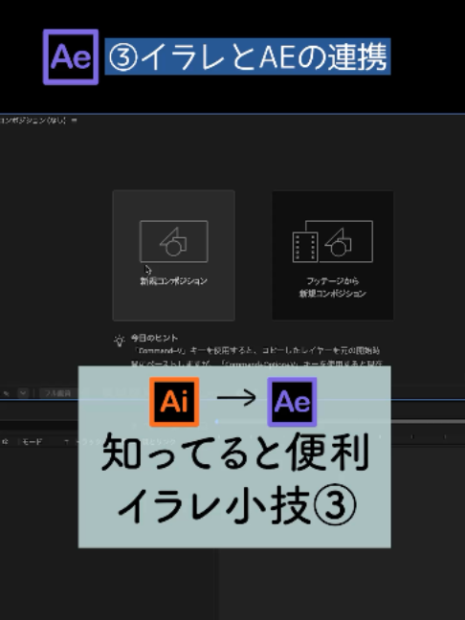Click the large Ae logo beside the title
Viewport: 465px width, 620px height.
(x=71, y=57)
